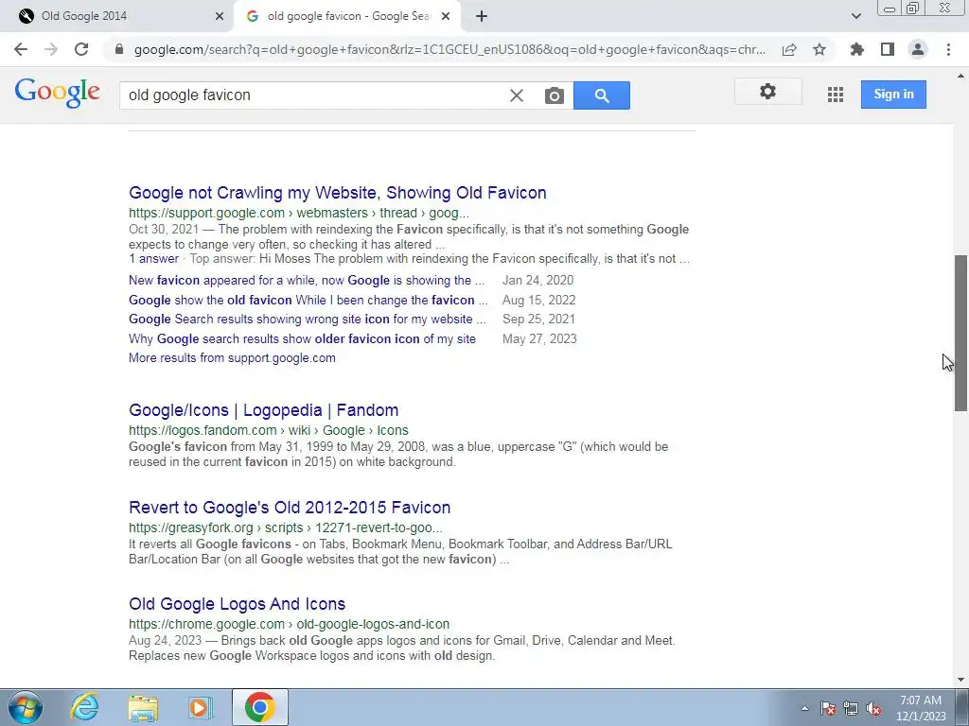The width and height of the screenshot is (969, 726).
Task: Open 'Why Google search results show older favicon' link
Action: pos(302,339)
